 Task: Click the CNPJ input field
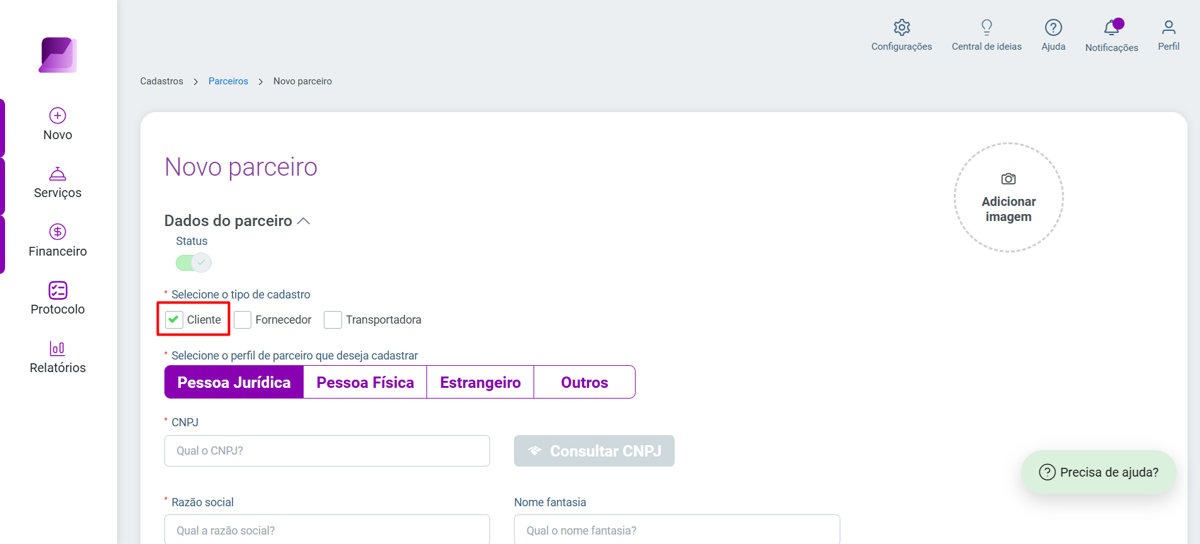coord(327,451)
